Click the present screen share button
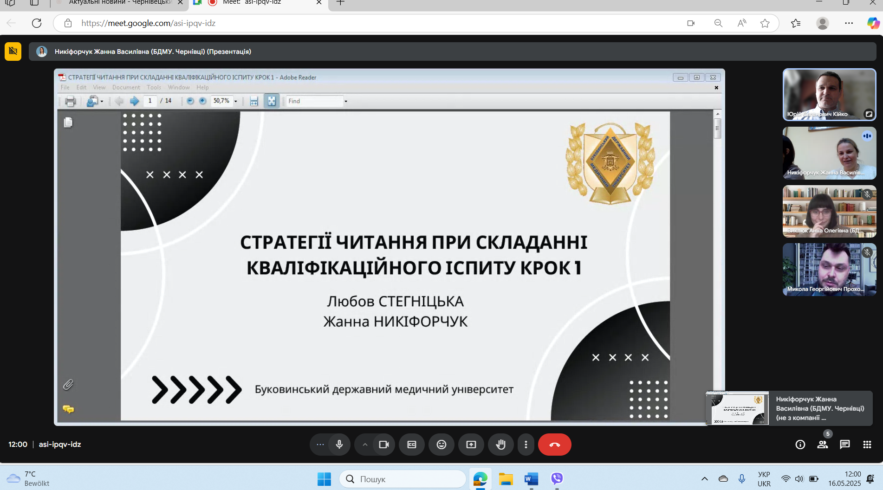The image size is (883, 490). point(471,445)
